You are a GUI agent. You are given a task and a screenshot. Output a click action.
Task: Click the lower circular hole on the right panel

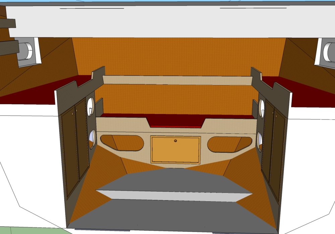pyautogui.click(x=260, y=141)
